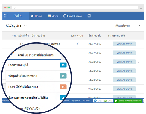Click the teal badge showing 15
Viewport: 146px width, 114px height.
point(63,76)
